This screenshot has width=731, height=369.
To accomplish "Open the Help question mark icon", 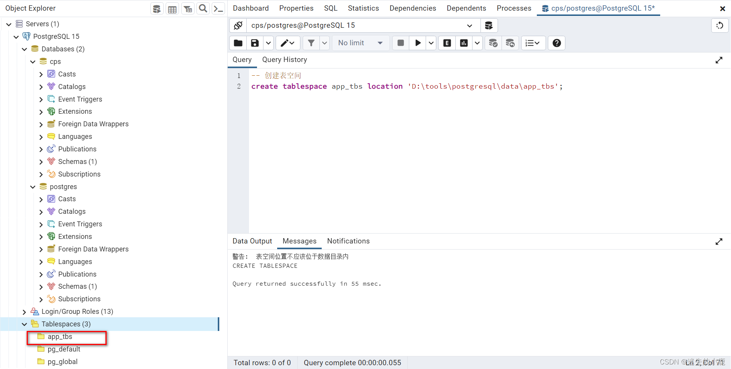I will [x=557, y=43].
